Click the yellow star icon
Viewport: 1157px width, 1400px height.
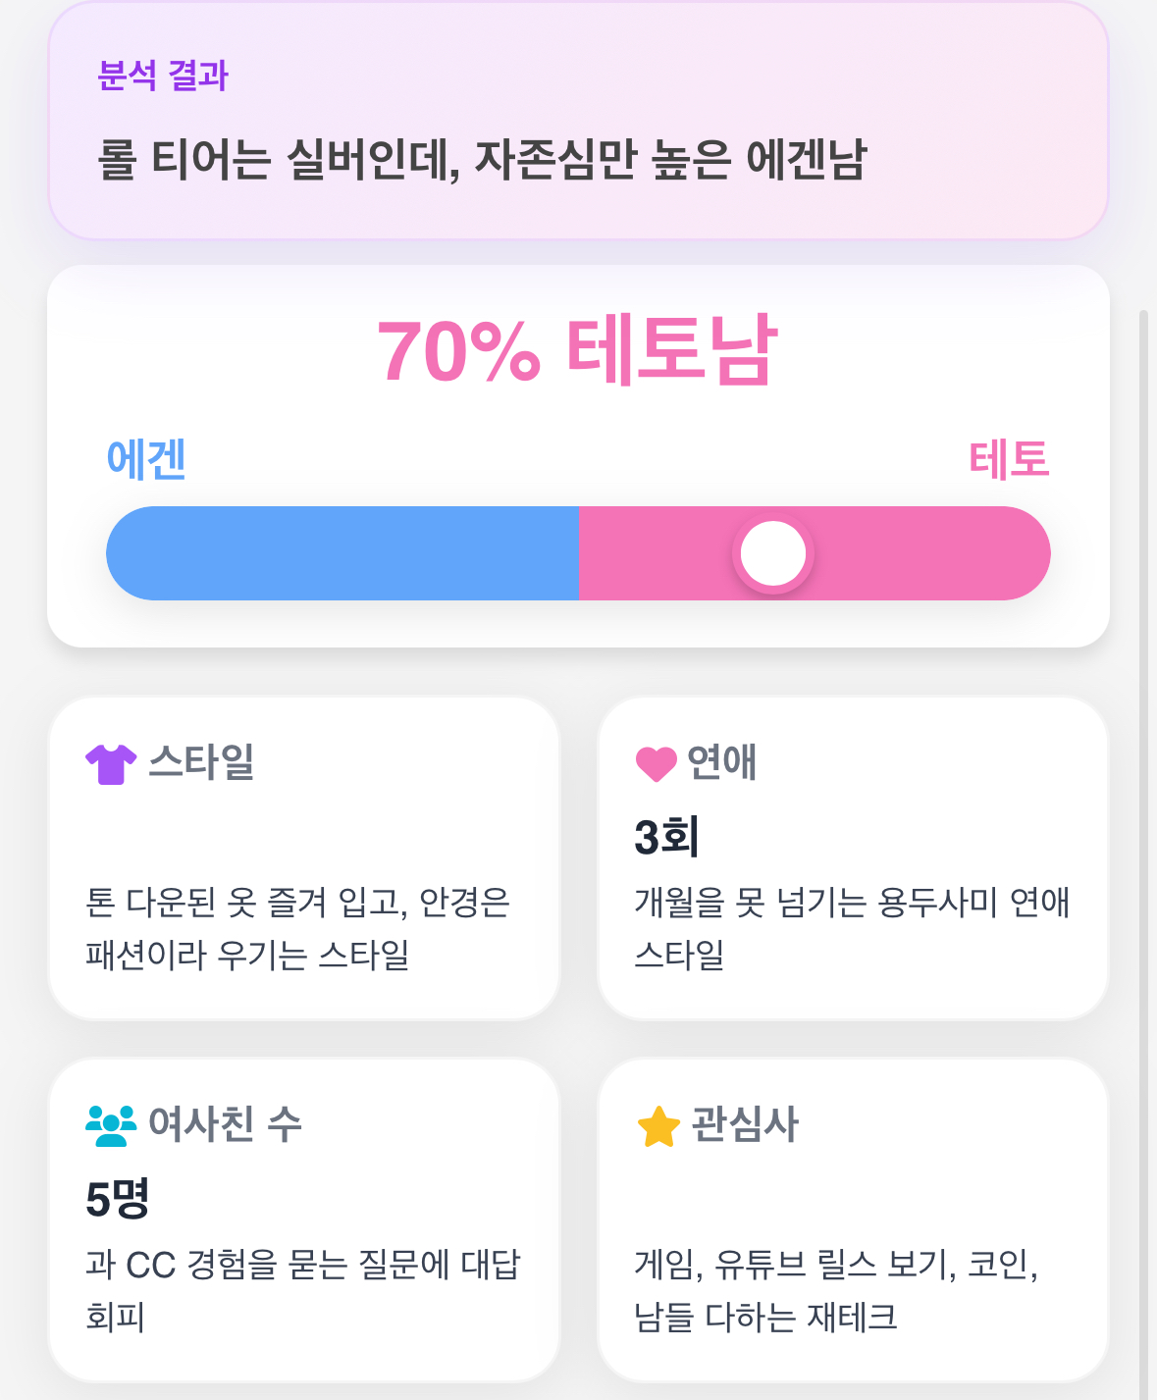658,1126
